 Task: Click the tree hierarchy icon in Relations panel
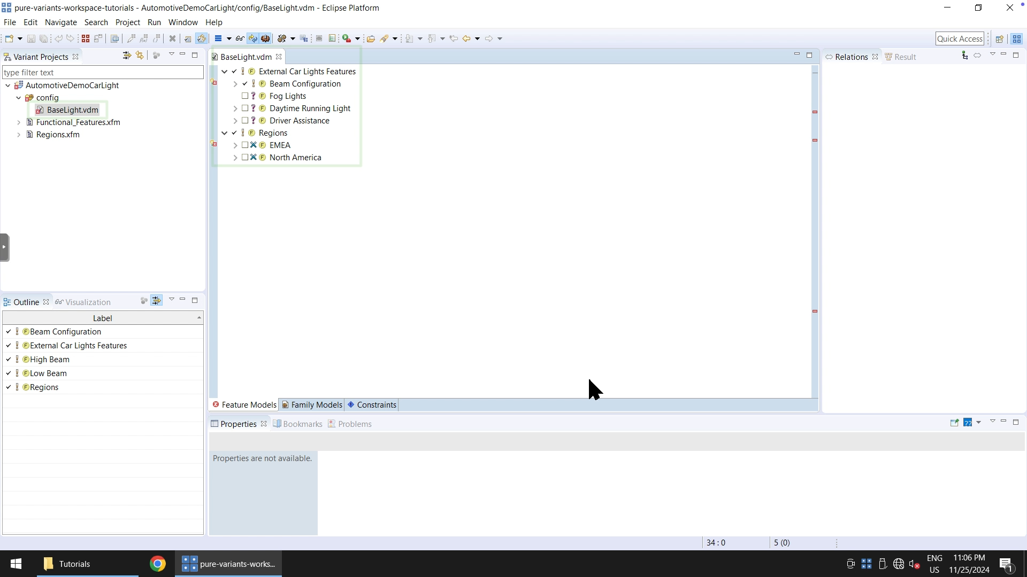(964, 56)
